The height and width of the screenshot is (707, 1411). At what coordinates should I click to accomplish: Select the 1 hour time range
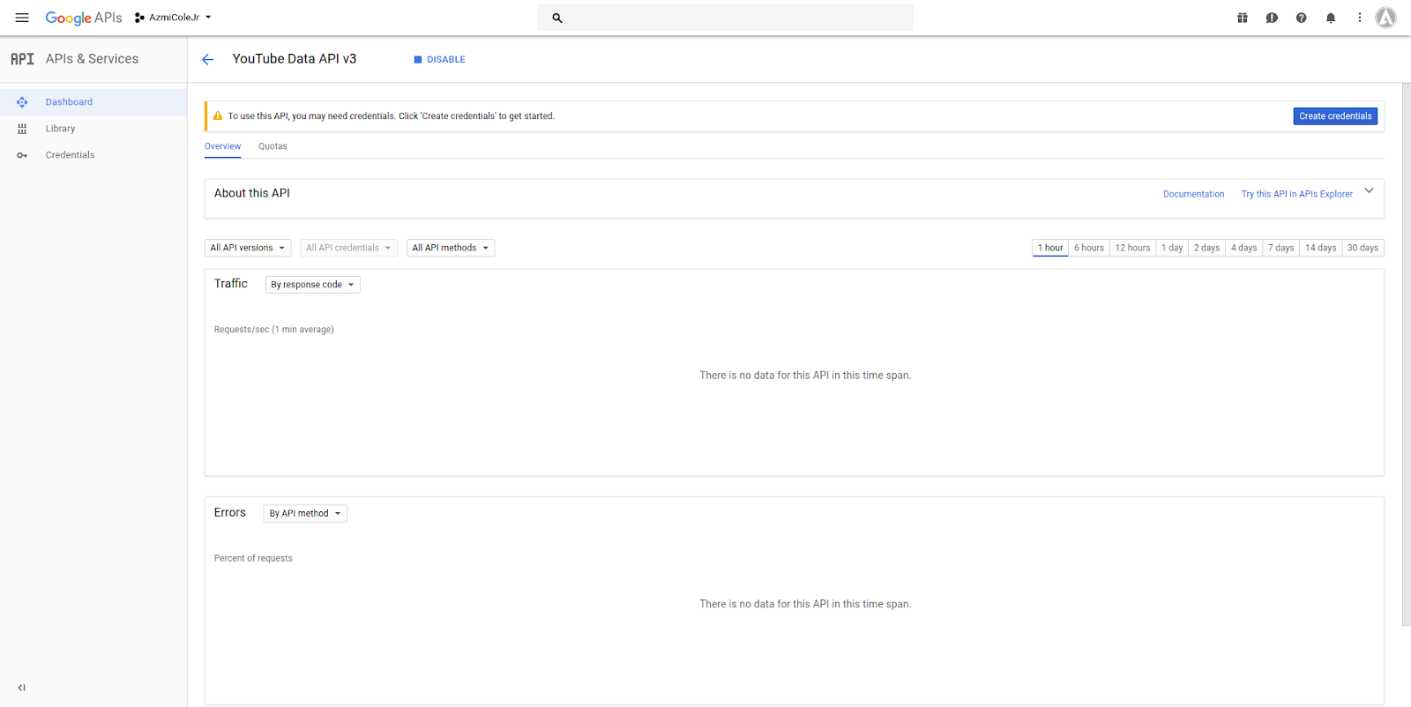pyautogui.click(x=1050, y=248)
